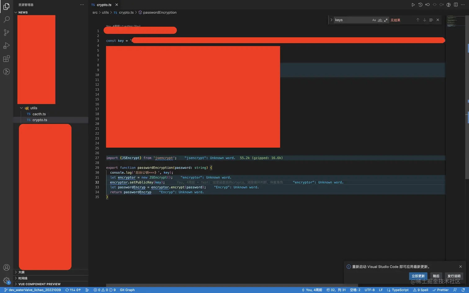Click the sync changes 11↓ 0↑ indicator

click(73, 290)
